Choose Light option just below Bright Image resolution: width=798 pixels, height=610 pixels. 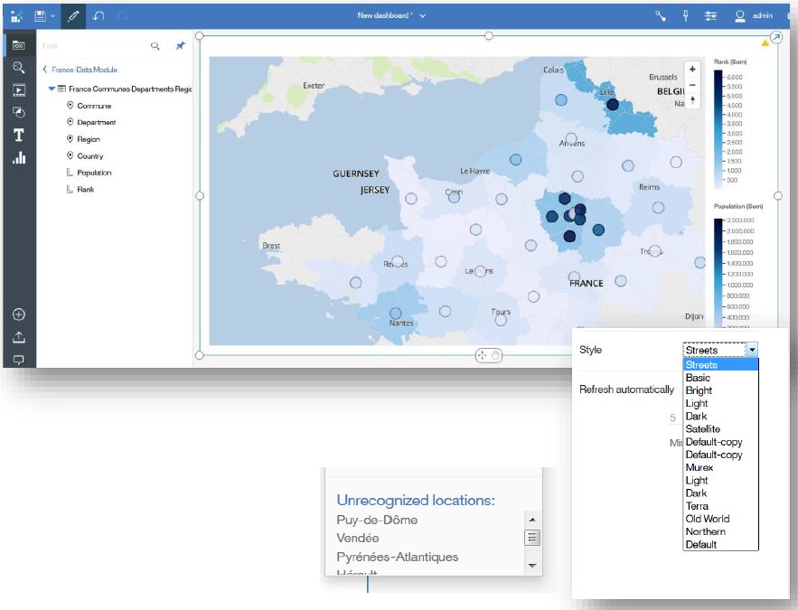720,403
